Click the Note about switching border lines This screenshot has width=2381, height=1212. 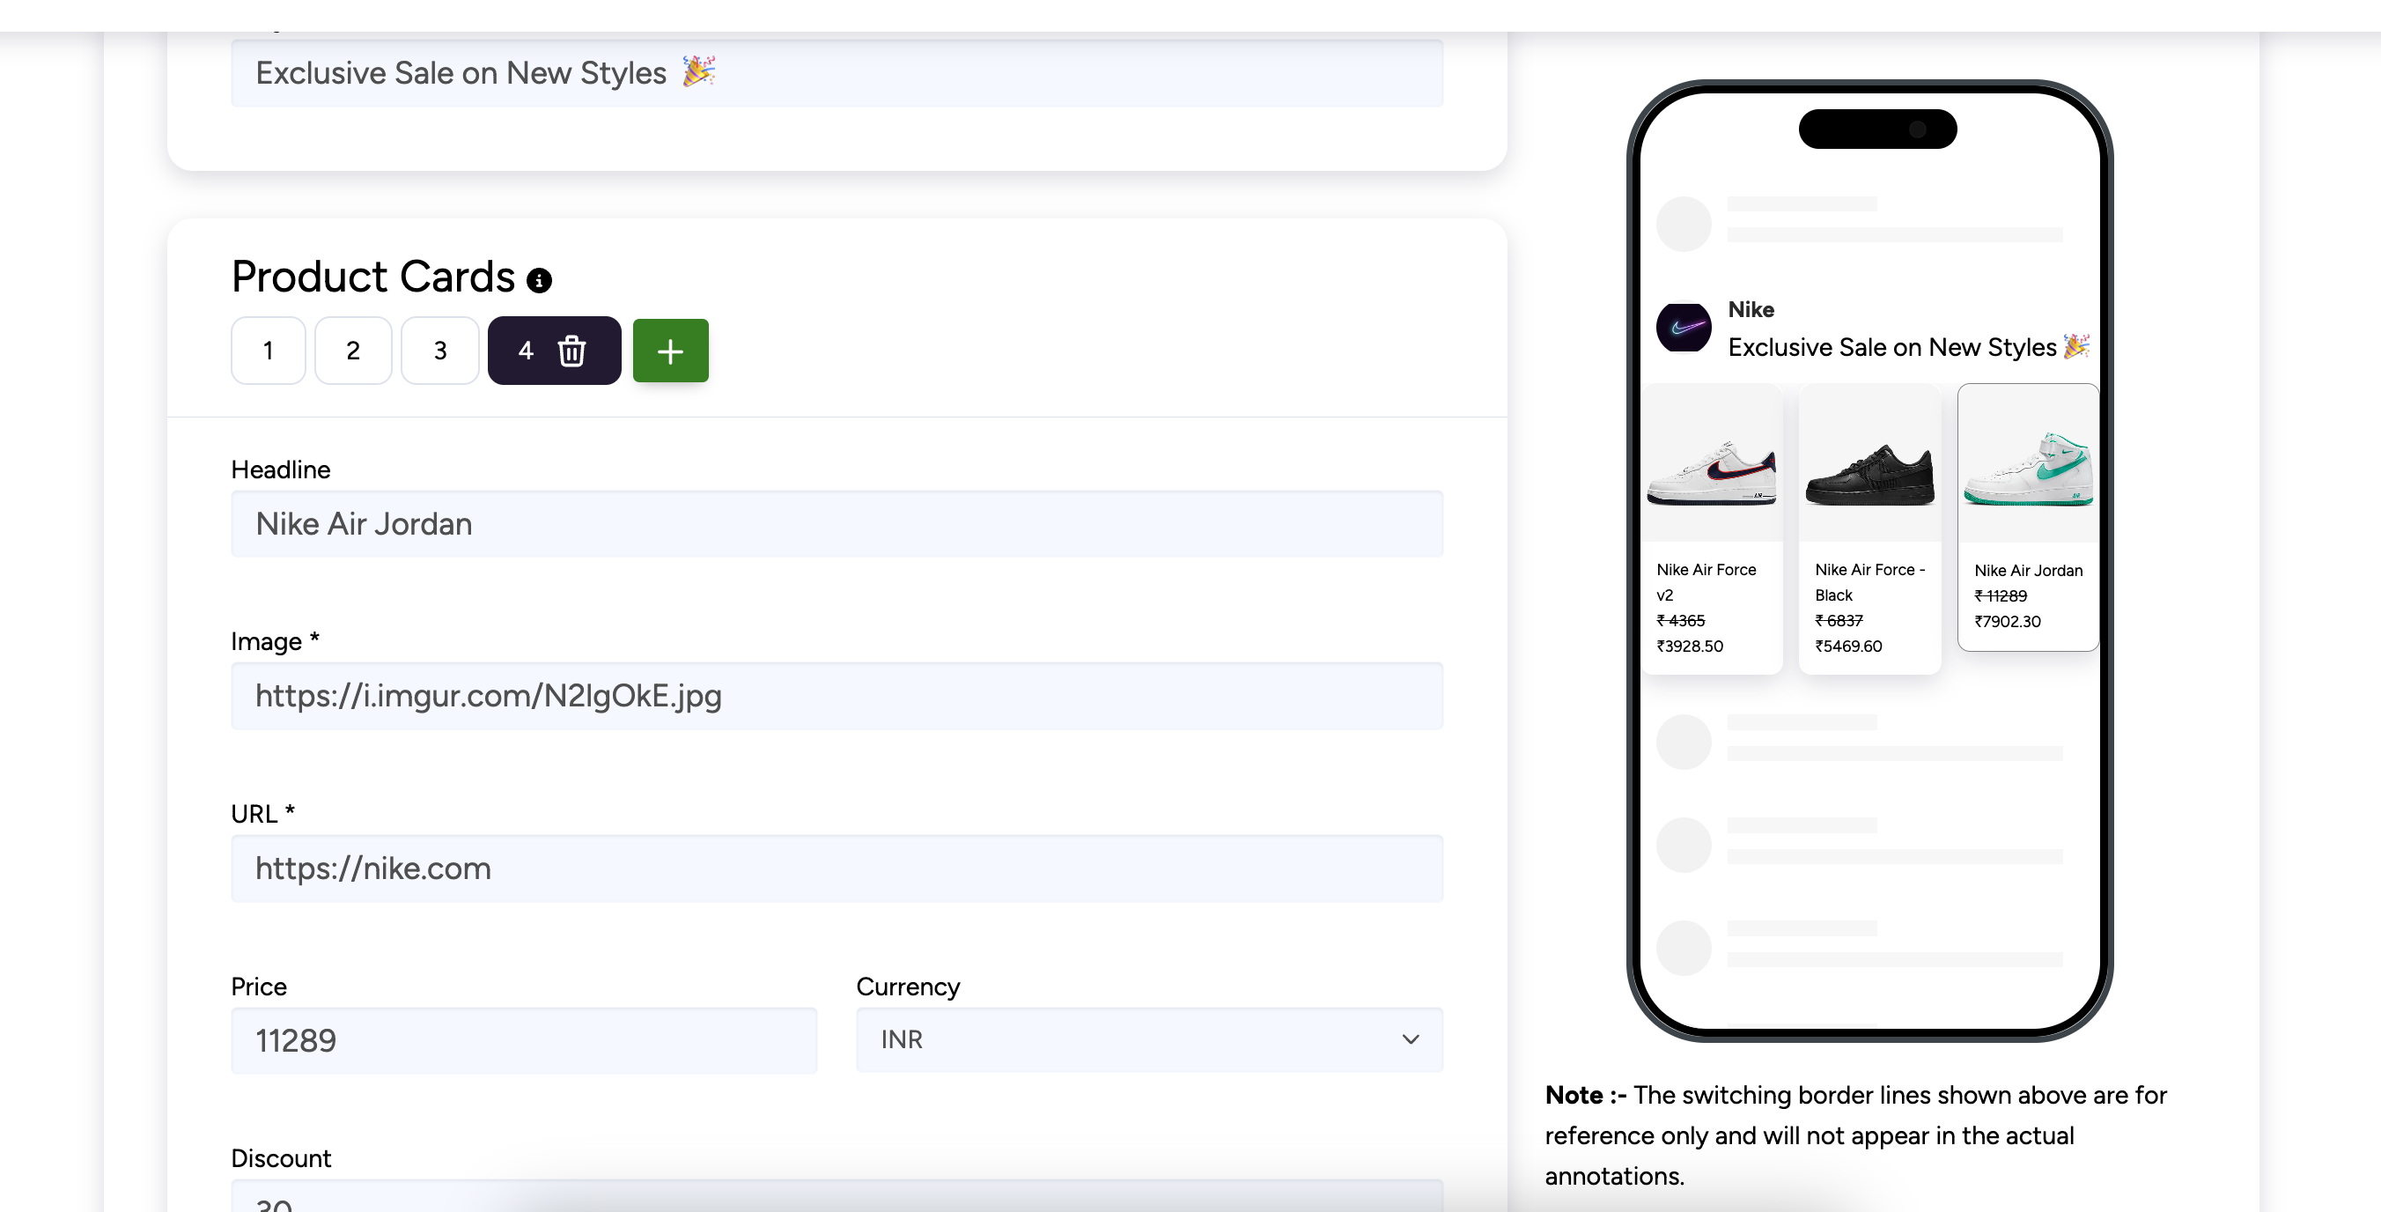tap(1856, 1135)
